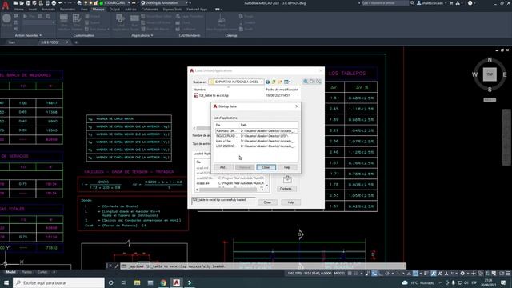Open Buscar en folder dropdown
This screenshot has width=512, height=288.
coord(236,82)
